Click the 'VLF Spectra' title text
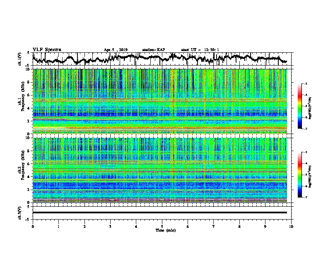Viewport: 328px width, 254px height. (x=47, y=49)
